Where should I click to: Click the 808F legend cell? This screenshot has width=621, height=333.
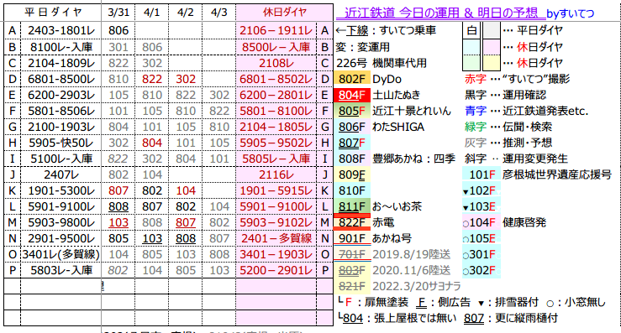[352, 159]
